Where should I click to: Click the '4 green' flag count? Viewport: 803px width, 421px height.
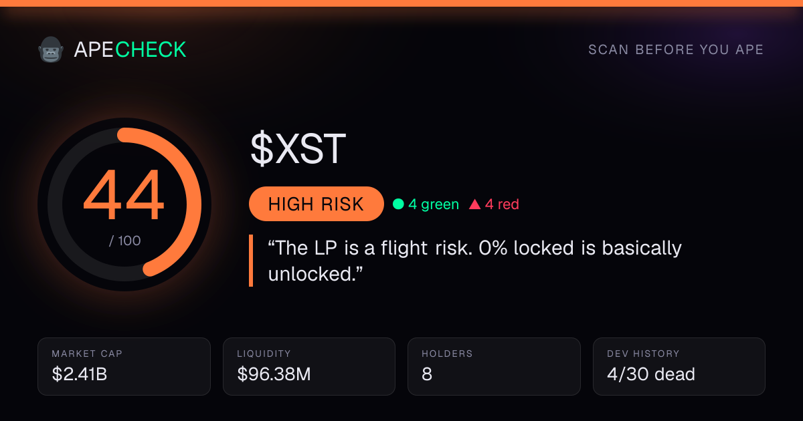tap(434, 204)
